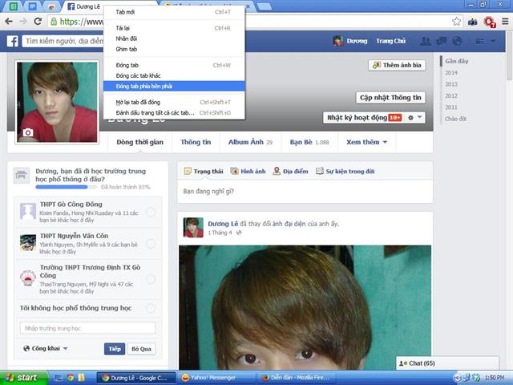This screenshot has height=385, width=513.
Task: Jump to 2013 in timeline sidebar
Action: click(451, 84)
